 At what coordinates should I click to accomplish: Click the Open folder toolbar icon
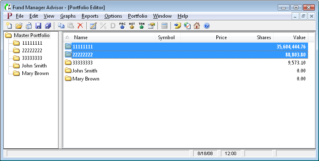click(19, 26)
